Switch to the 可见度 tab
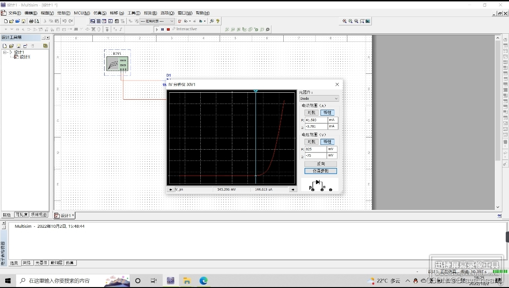The image size is (509, 288). pos(21,215)
